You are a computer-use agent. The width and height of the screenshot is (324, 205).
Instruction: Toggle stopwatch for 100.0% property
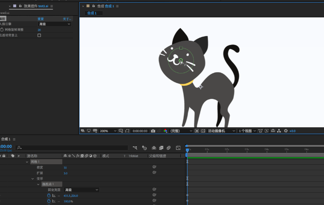49,201
